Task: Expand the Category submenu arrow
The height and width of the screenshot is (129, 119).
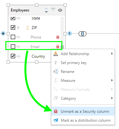Action: pos(112,98)
